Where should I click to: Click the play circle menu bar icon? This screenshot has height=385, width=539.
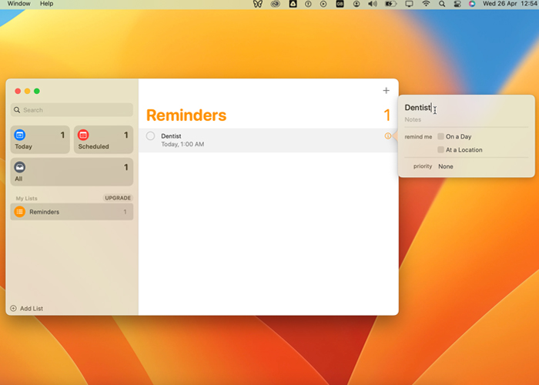pos(323,4)
